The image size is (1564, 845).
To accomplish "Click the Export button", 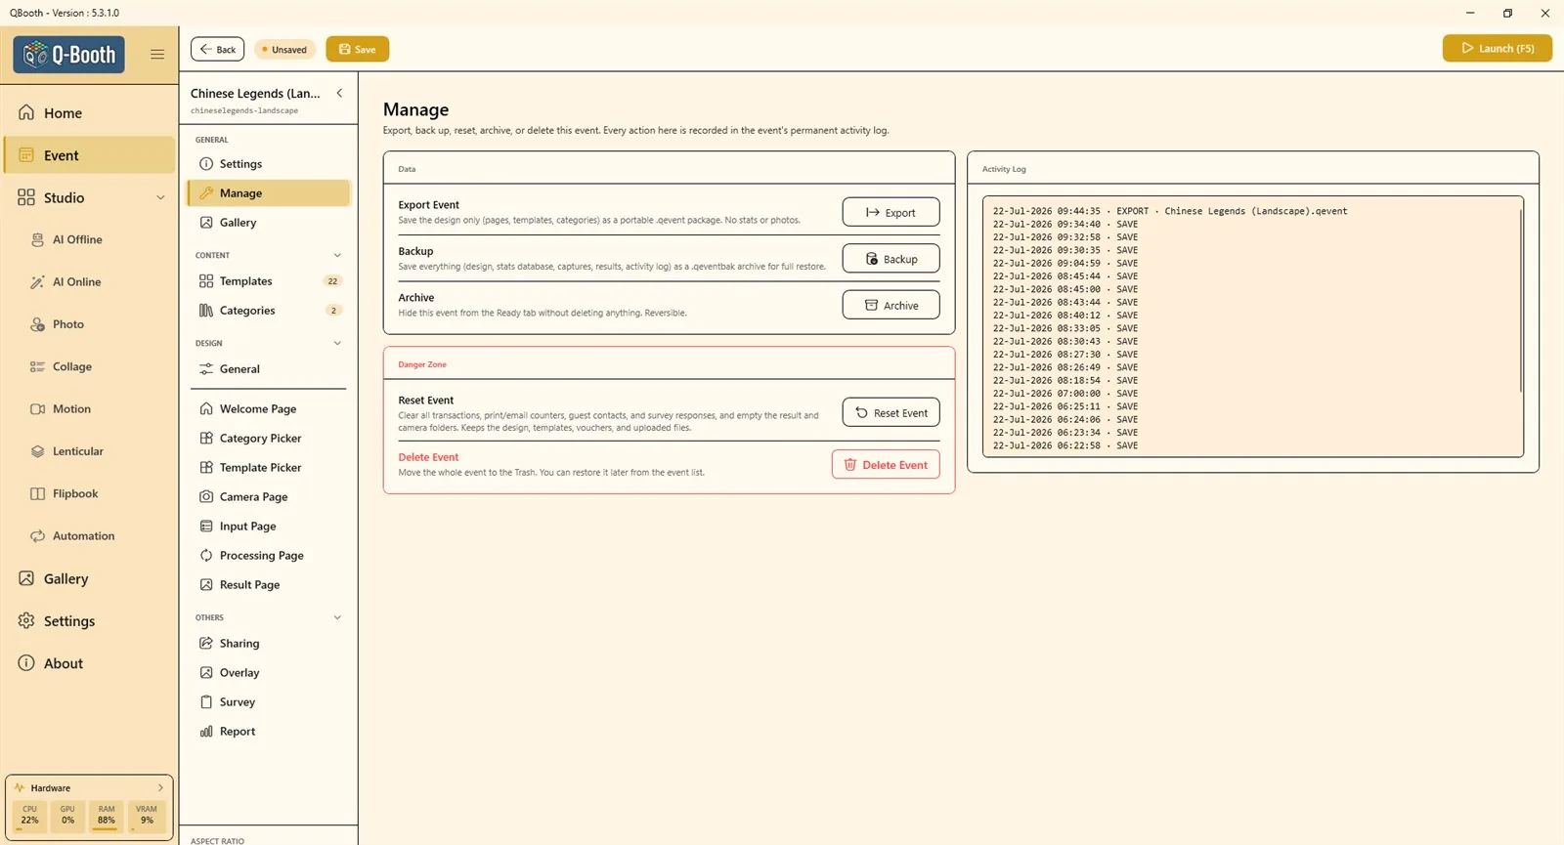I will [891, 213].
